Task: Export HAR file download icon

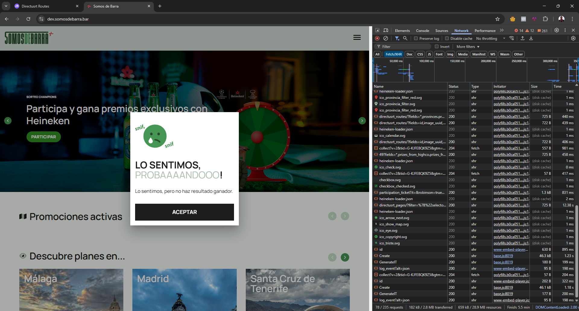Action: click(x=531, y=38)
